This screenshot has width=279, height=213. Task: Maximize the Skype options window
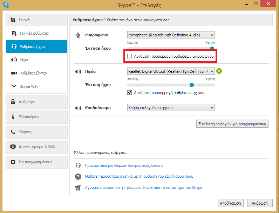tap(256, 3)
